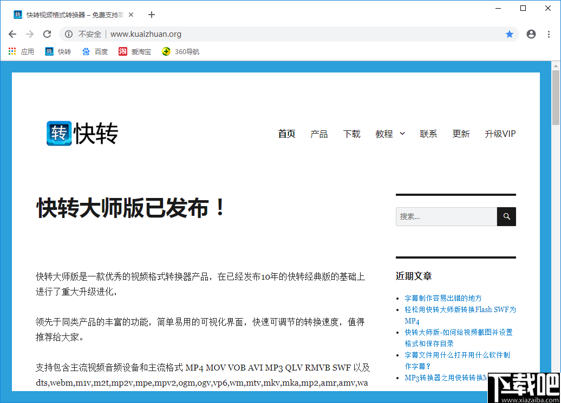Click the browser profile avatar icon
The image size is (561, 403).
tap(531, 34)
